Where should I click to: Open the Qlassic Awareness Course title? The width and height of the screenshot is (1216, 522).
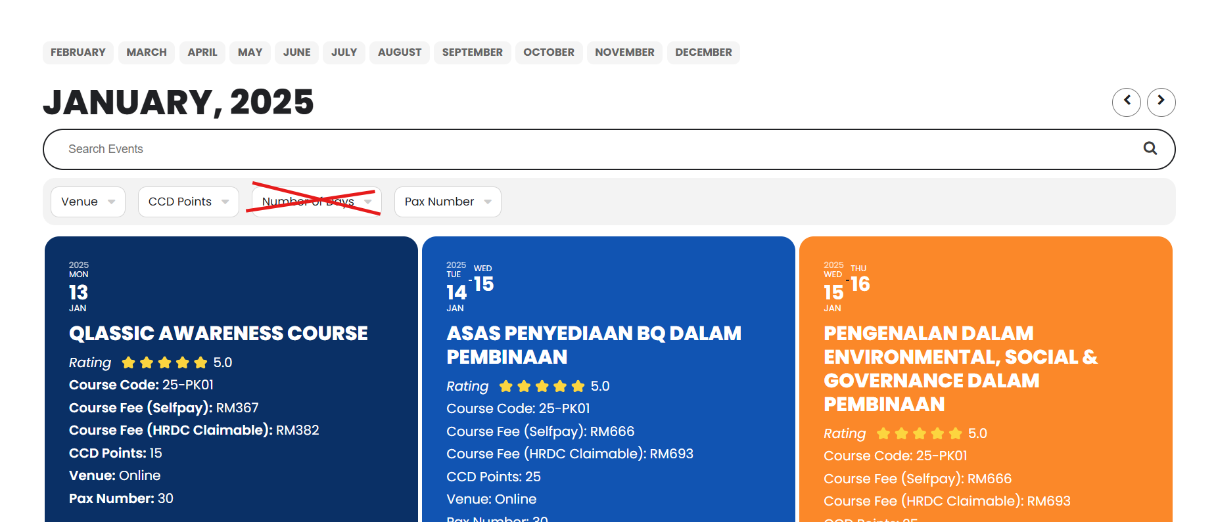point(218,334)
